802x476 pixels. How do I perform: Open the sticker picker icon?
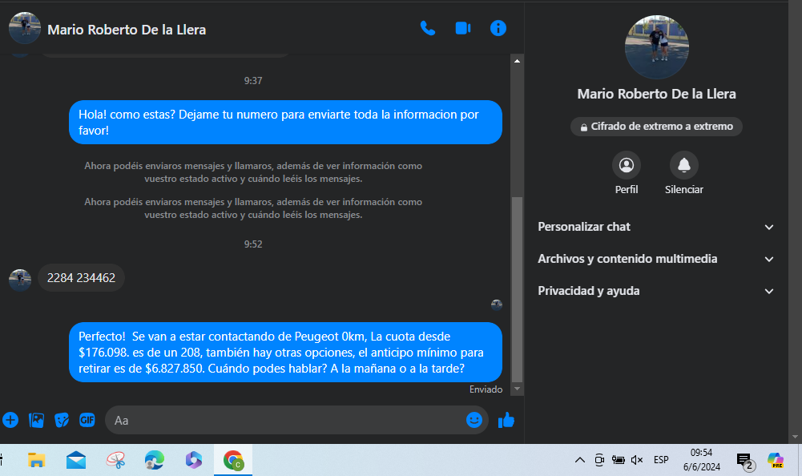62,420
